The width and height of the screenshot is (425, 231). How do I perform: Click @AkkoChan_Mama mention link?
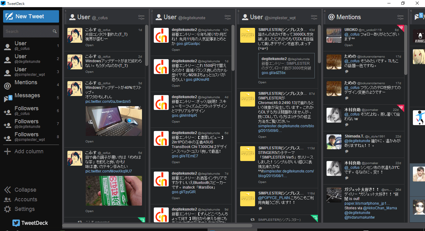click(x=379, y=208)
